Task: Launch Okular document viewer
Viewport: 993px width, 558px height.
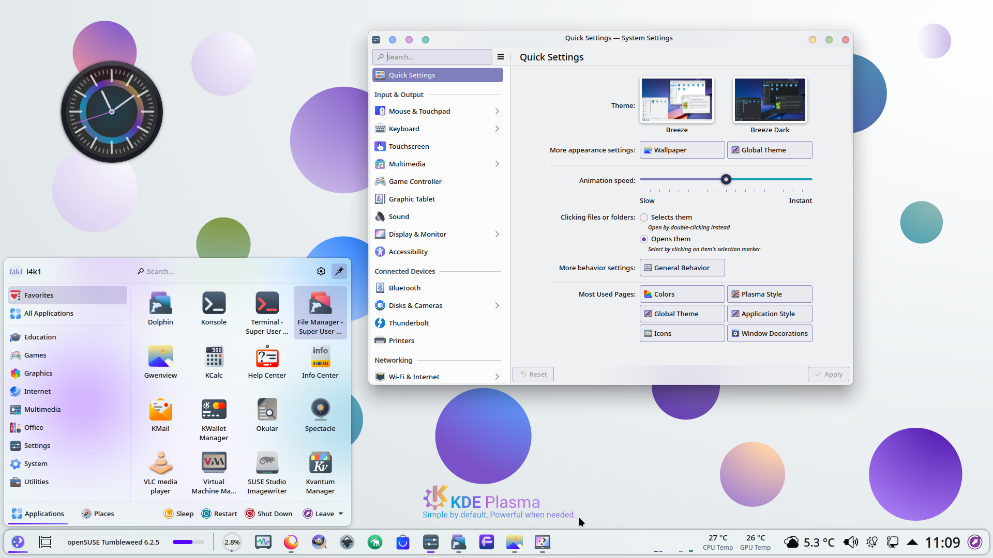Action: (267, 415)
